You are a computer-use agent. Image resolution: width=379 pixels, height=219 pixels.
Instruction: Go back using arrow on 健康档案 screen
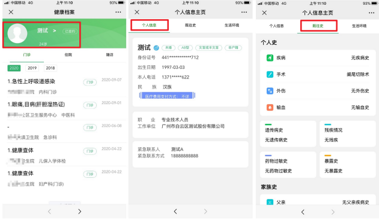(49, 212)
